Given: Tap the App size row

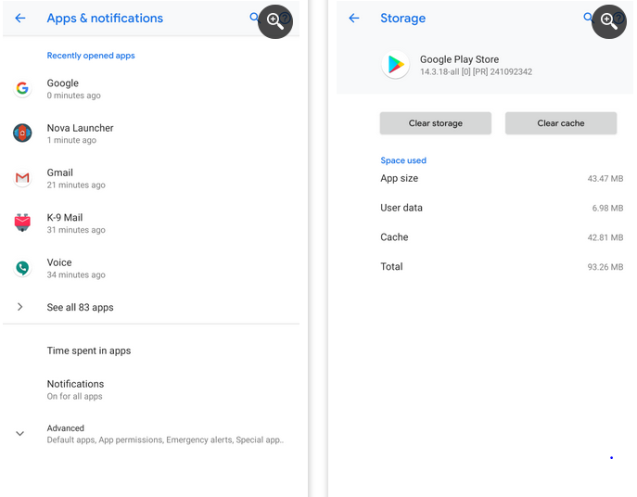Looking at the screenshot, I should click(x=502, y=178).
